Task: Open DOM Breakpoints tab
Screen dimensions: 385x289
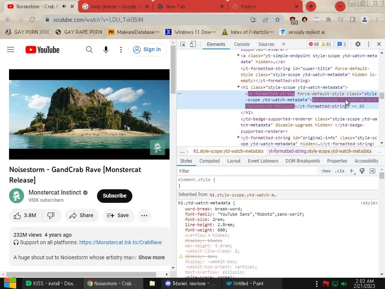Action: point(303,161)
